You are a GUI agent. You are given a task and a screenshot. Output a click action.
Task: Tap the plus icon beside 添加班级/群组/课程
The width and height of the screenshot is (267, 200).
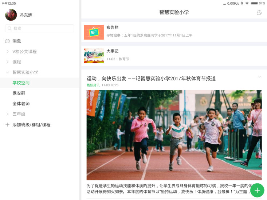click(7, 125)
